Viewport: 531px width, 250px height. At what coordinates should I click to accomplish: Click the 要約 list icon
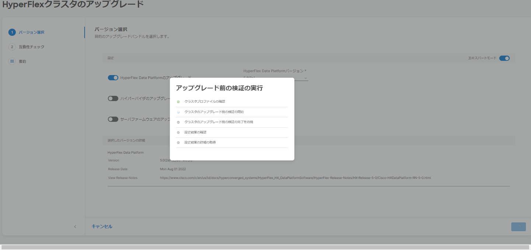tap(12, 61)
